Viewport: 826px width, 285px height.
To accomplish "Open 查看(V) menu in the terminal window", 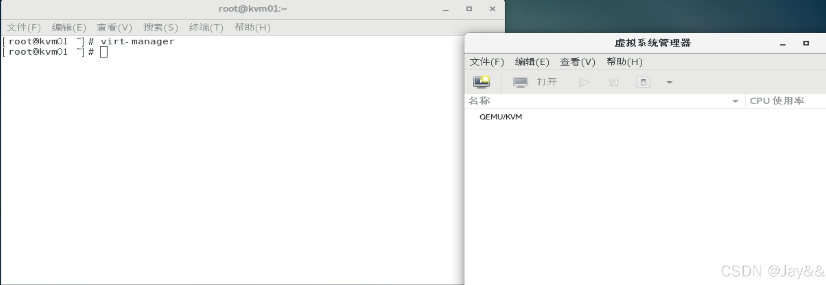I will tap(114, 27).
